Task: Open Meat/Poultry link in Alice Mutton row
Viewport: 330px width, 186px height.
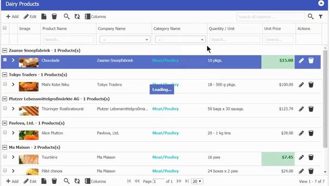Action: [166, 133]
